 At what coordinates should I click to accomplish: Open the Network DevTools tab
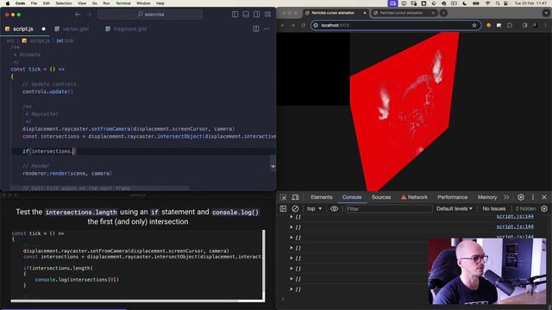coord(414,197)
